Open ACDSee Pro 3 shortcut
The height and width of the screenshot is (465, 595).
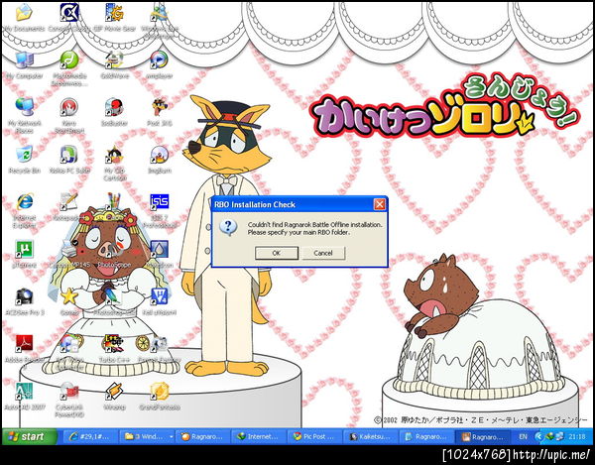(24, 300)
